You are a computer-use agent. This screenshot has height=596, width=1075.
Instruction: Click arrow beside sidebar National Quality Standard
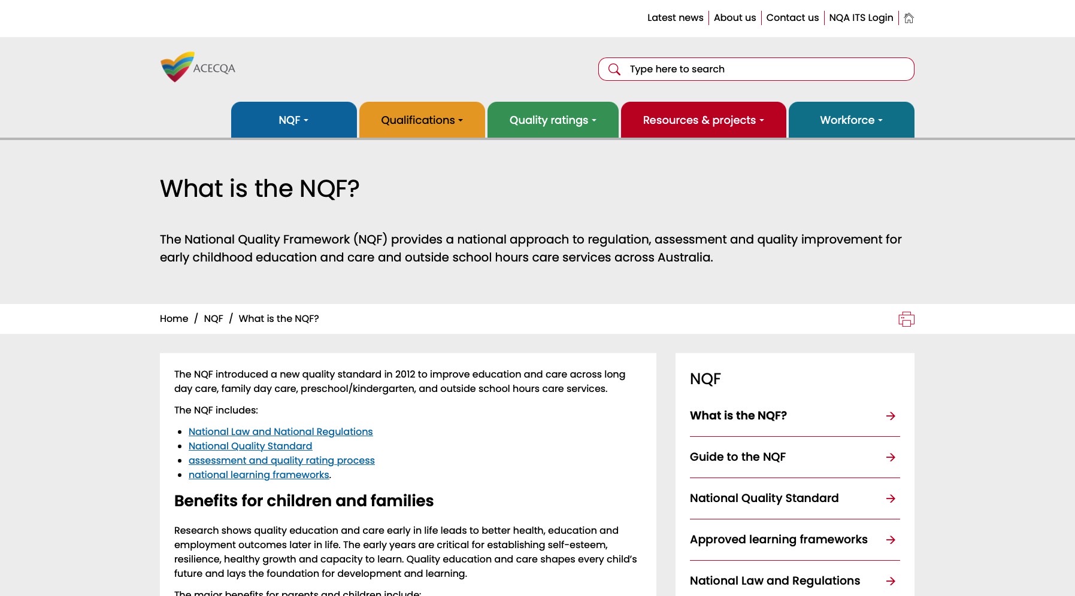(891, 498)
